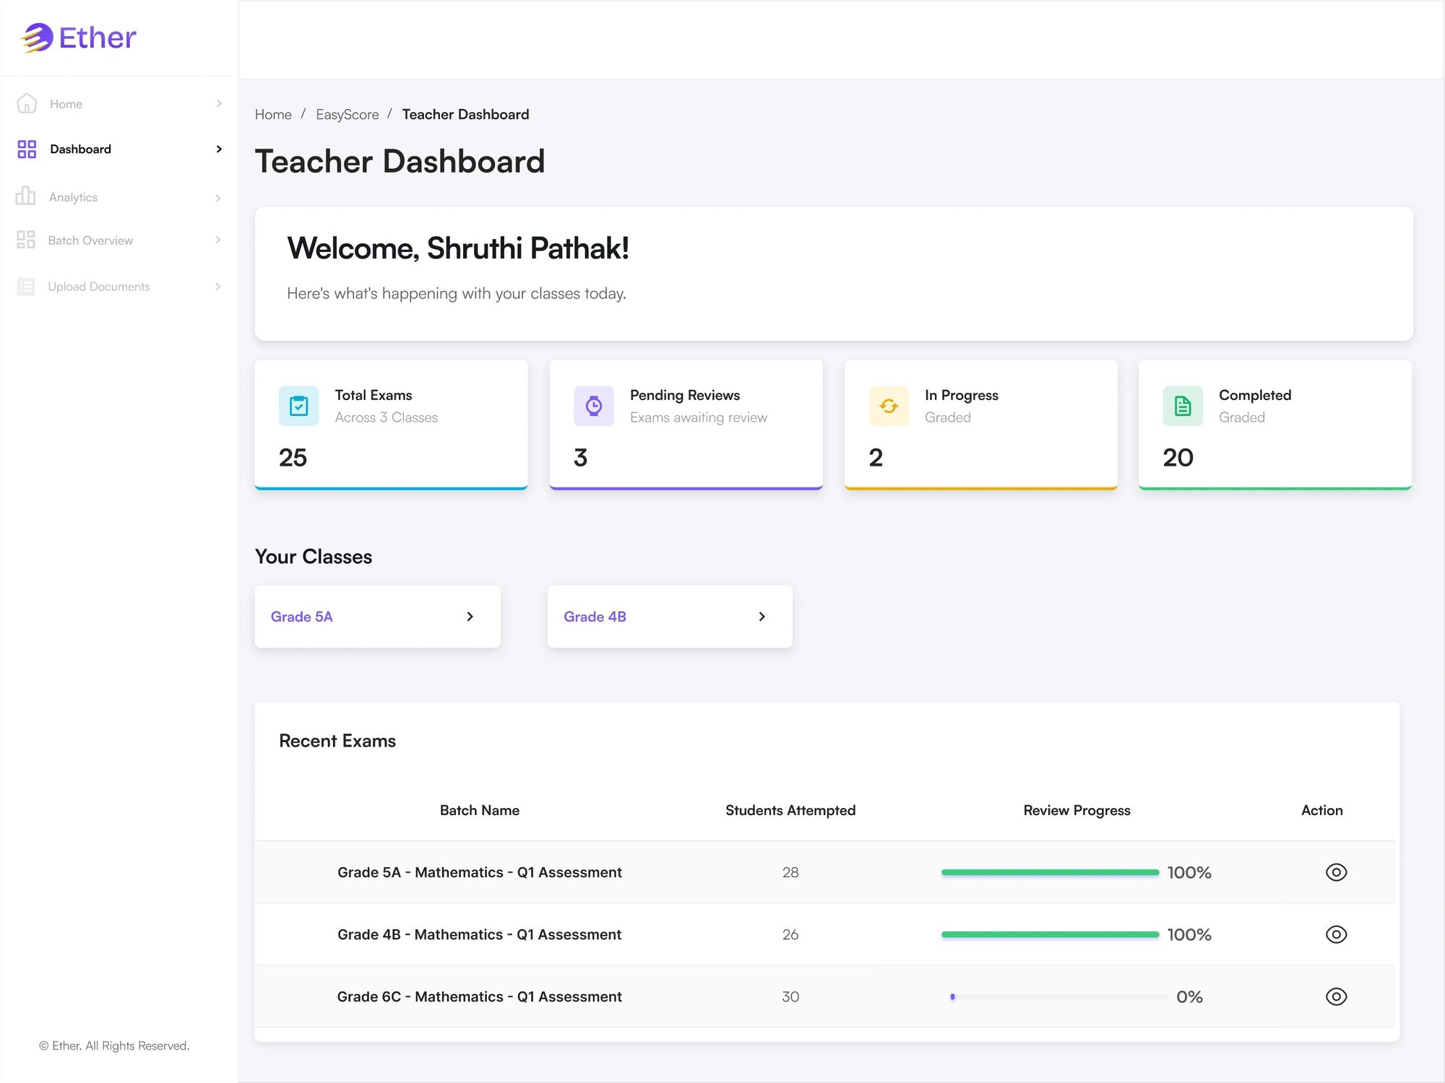Expand the Upload Documents chevron

pyautogui.click(x=218, y=287)
